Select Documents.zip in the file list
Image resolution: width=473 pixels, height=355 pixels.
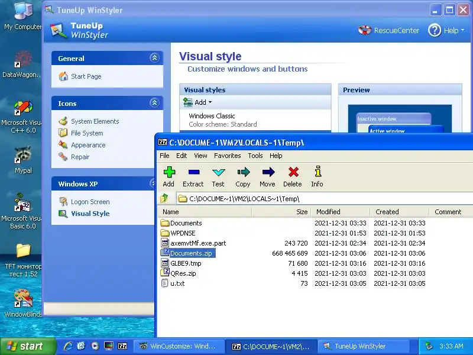[x=188, y=253]
